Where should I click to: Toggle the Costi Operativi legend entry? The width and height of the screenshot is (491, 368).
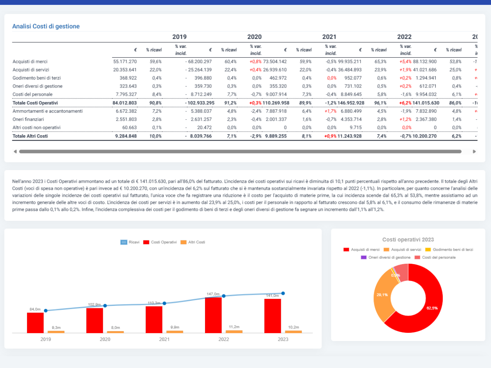[x=160, y=242]
